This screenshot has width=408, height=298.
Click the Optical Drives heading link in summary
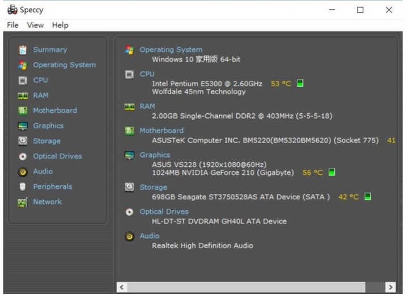(164, 212)
